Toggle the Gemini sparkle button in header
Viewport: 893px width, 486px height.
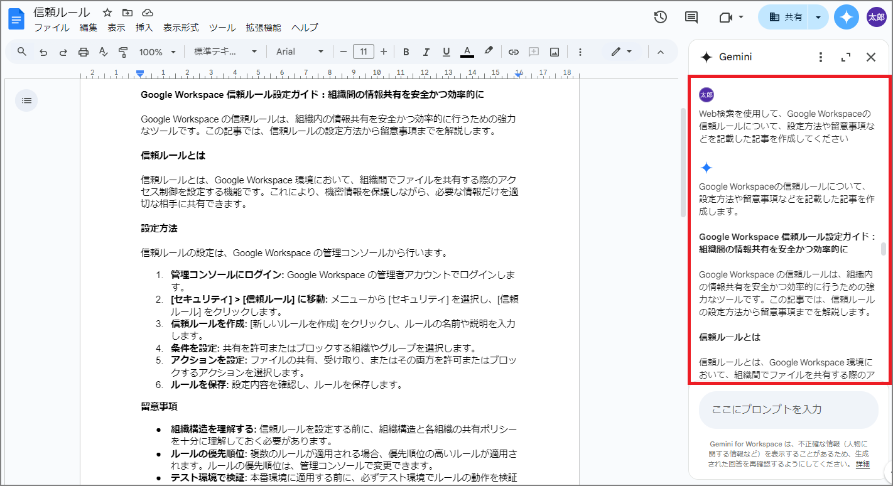847,17
